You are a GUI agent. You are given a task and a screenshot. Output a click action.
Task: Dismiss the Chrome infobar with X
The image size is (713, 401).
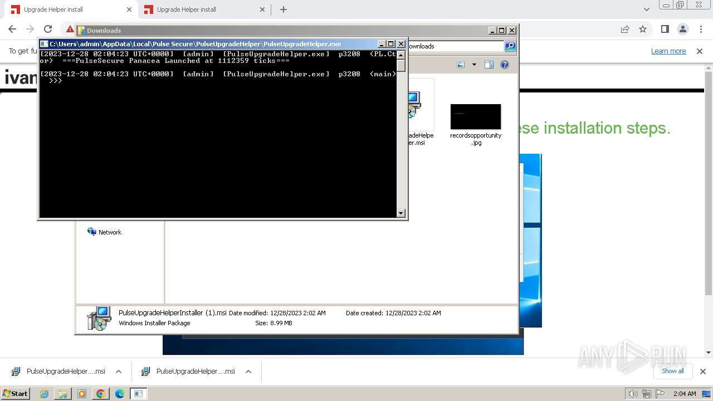point(700,51)
